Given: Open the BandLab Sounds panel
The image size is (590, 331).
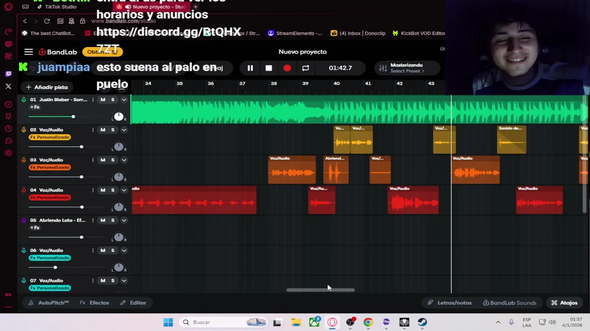Looking at the screenshot, I should 509,303.
